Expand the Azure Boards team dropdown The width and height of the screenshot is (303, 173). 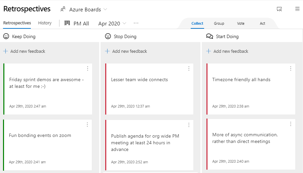click(x=105, y=9)
